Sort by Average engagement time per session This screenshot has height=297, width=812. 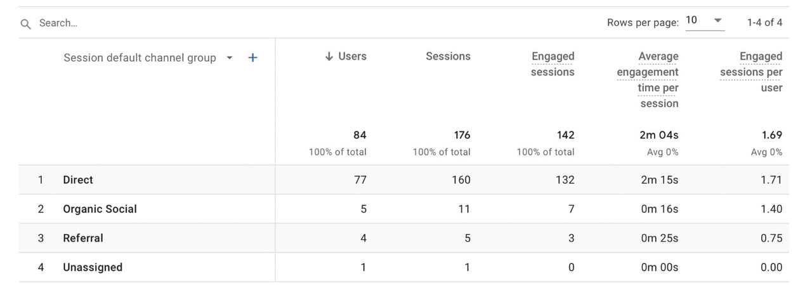point(648,80)
